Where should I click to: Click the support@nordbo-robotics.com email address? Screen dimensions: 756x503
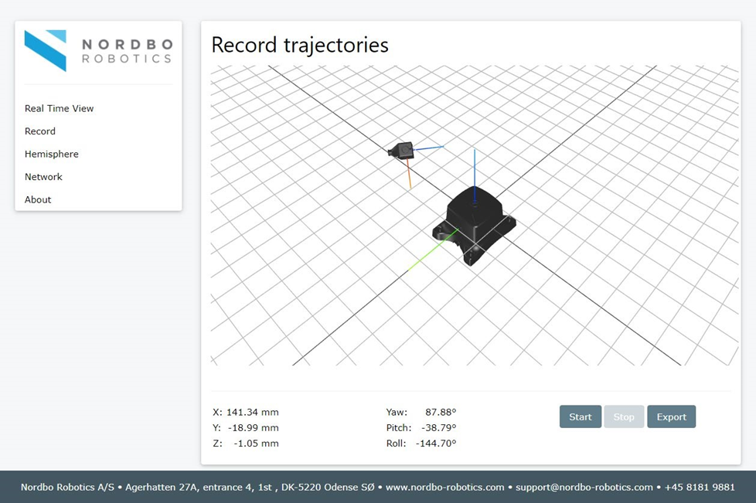(584, 487)
